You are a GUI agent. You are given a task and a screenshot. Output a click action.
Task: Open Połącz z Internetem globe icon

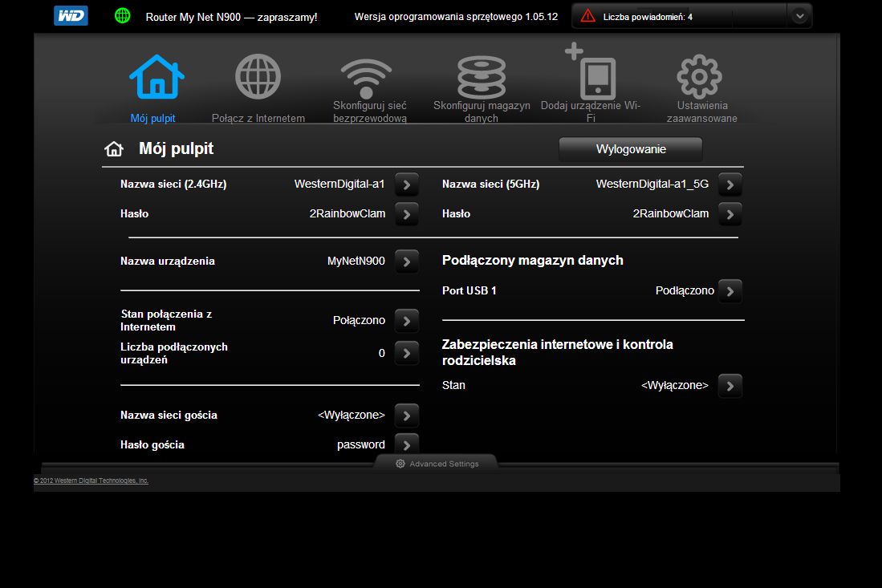pos(258,76)
